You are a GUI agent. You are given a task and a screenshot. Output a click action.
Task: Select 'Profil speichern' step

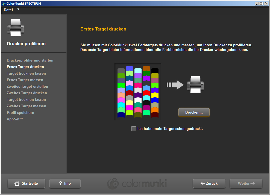pos(20,112)
